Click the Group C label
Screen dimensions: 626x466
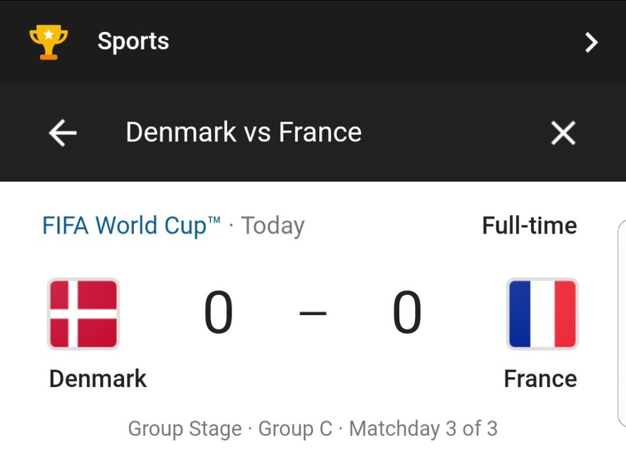click(x=295, y=429)
